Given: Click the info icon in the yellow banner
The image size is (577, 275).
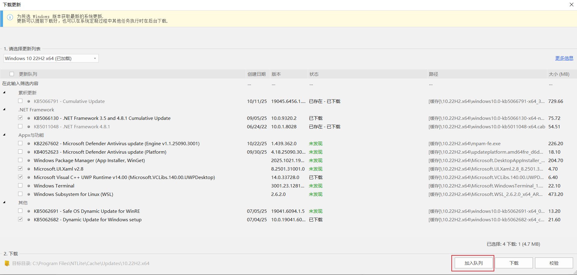Looking at the screenshot, I should tap(10, 18).
